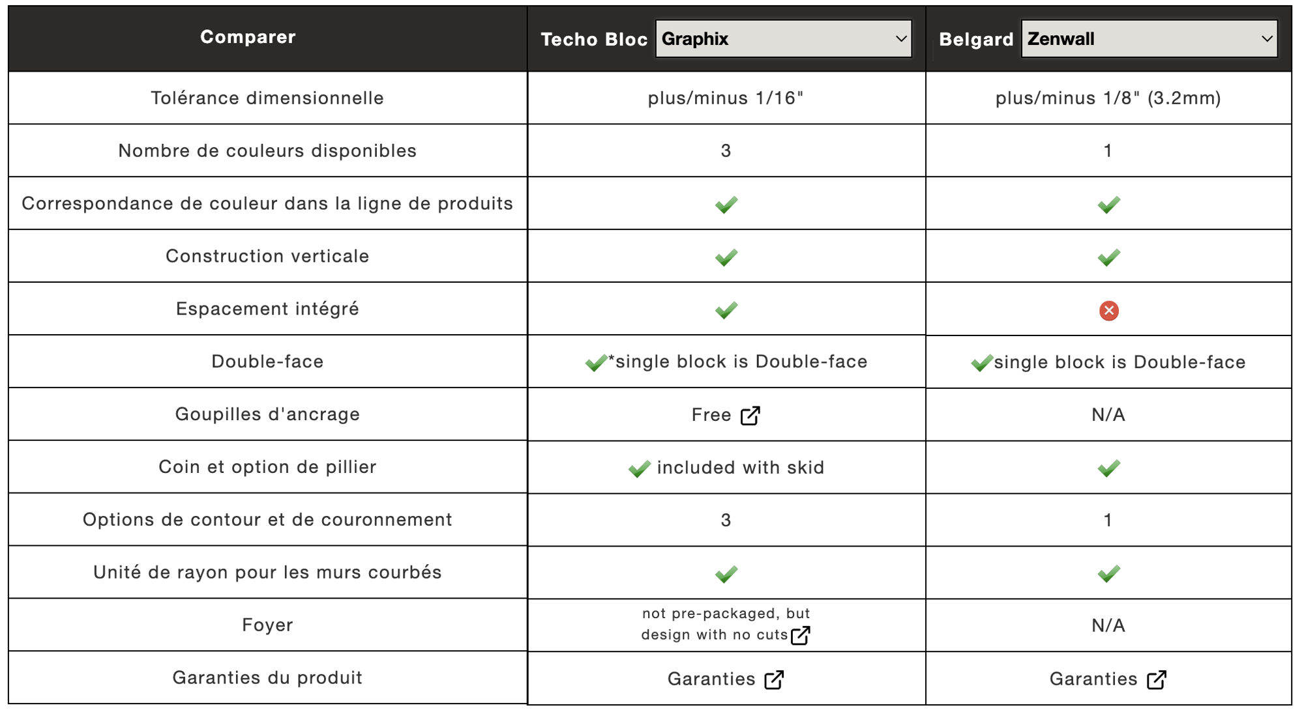This screenshot has height=712, width=1304.
Task: Click external link icon beside Techo Bloc Garanties
Action: coord(774,679)
